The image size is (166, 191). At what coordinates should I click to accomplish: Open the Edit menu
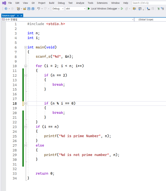[x=17, y=3]
